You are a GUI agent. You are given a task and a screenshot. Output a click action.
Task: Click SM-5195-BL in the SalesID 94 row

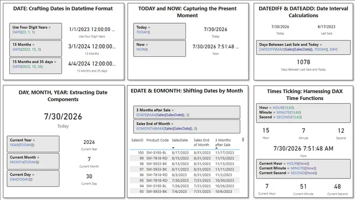pos(156,186)
